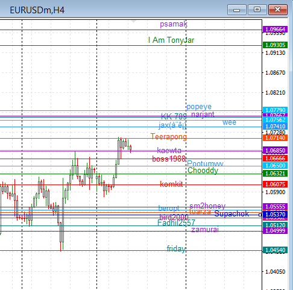Click the 1.09305 price tag
The image size is (293, 290).
[275, 45]
